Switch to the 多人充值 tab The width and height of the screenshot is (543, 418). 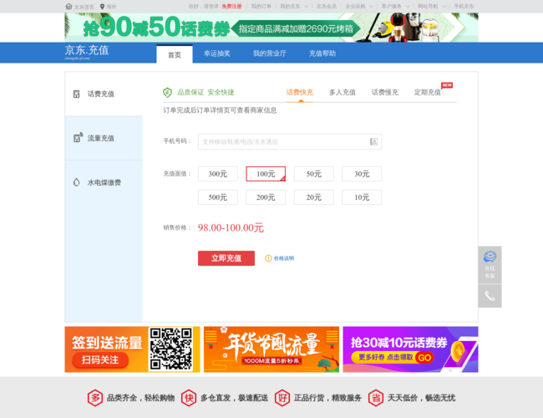342,92
